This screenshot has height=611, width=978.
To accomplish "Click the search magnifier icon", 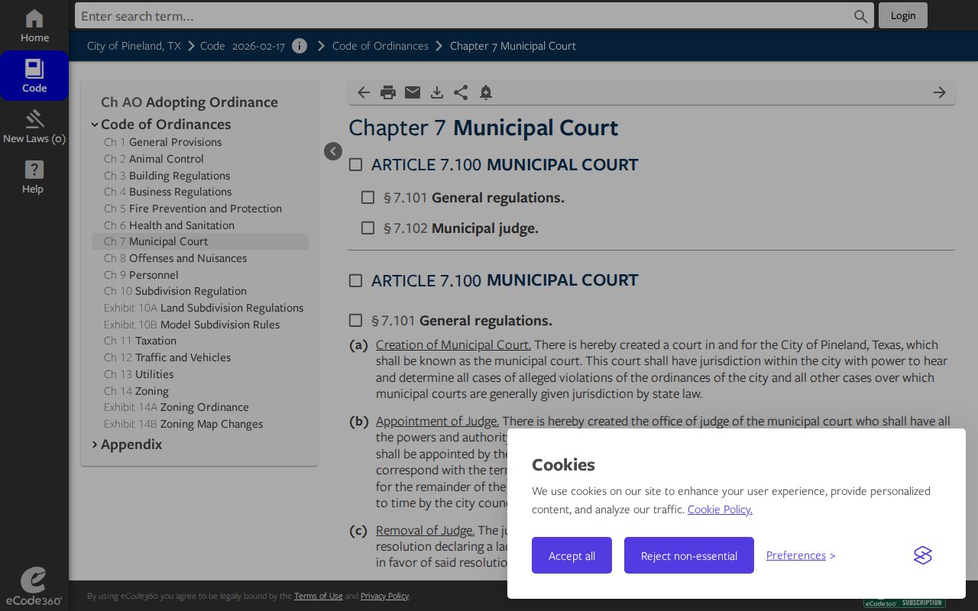I will coord(861,16).
